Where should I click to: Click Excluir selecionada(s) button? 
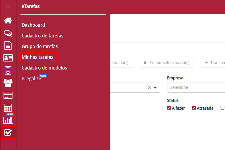[167, 63]
